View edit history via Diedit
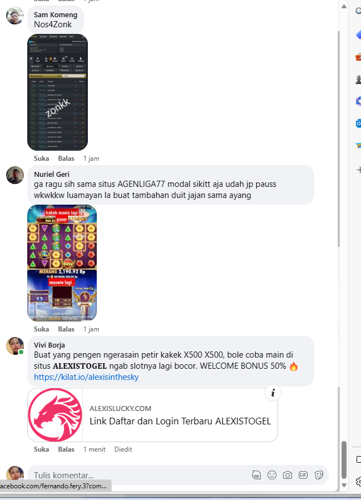This screenshot has height=500, width=361. tap(123, 449)
